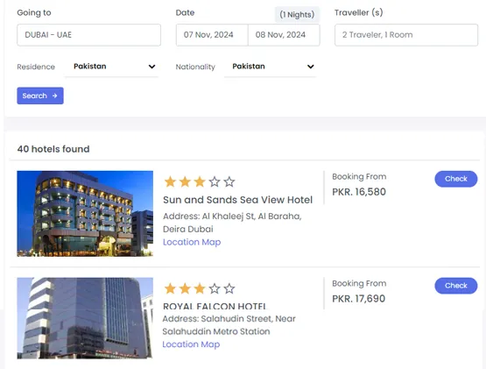
Task: Open the Traveller(s) room selector field
Action: tap(406, 35)
